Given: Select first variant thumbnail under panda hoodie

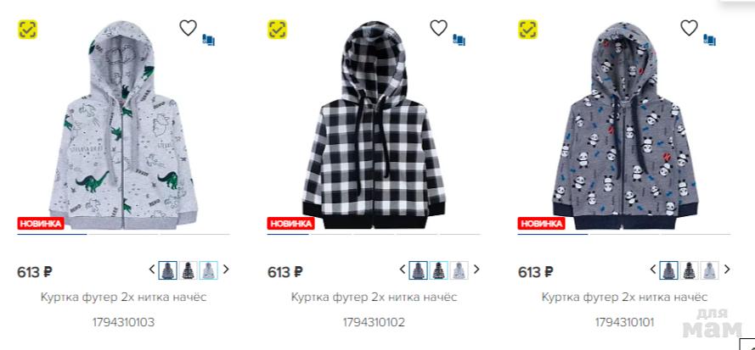Looking at the screenshot, I should (x=669, y=270).
